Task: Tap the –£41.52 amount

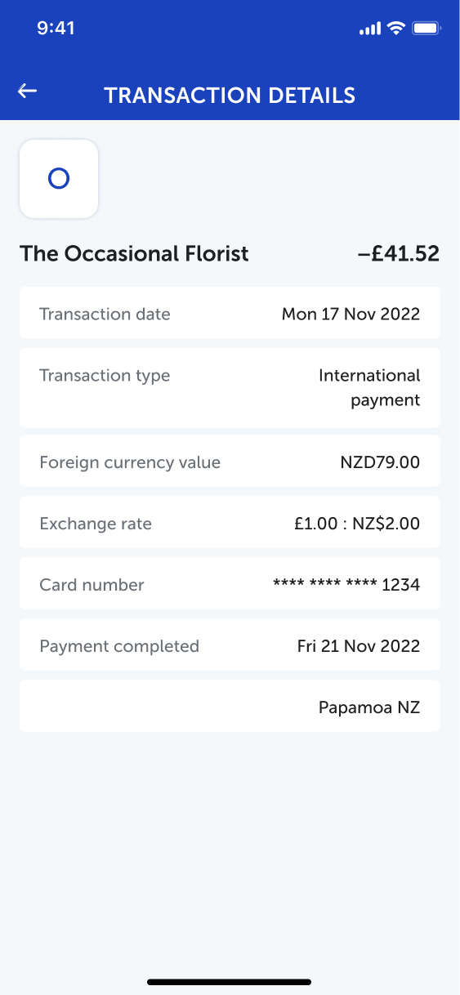Action: (x=399, y=253)
